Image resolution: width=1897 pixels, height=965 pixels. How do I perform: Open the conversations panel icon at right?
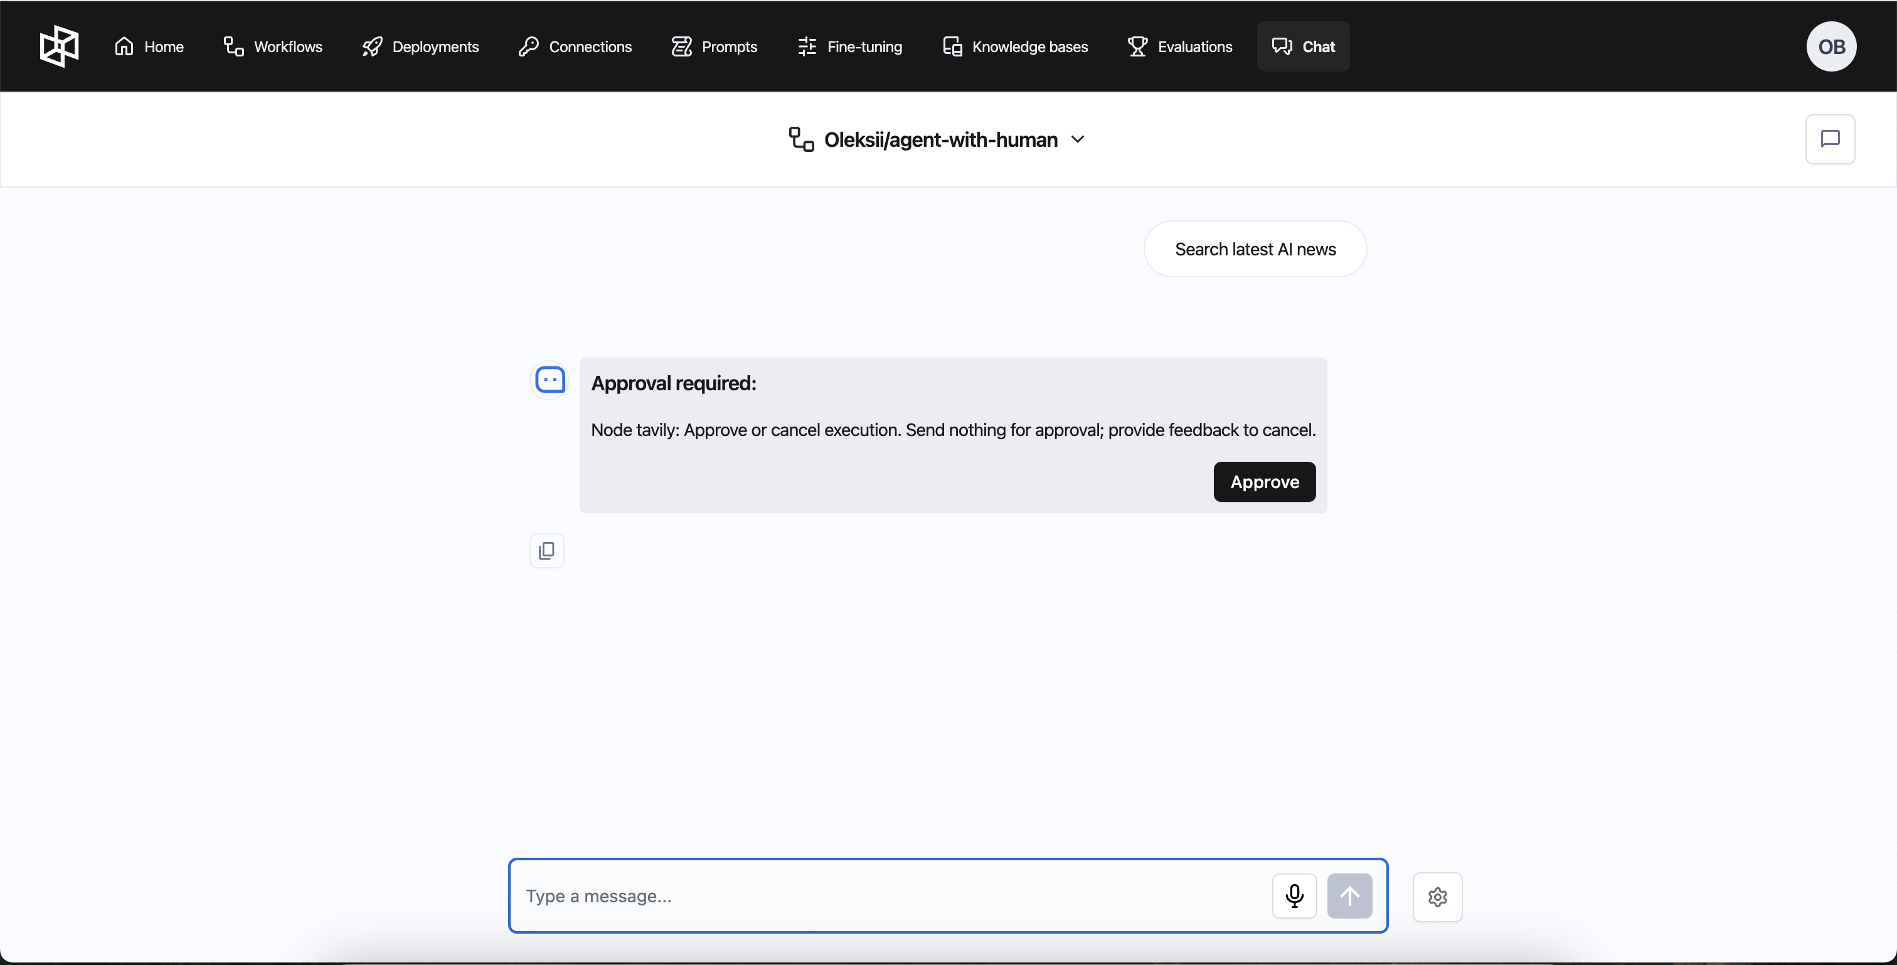[1829, 139]
